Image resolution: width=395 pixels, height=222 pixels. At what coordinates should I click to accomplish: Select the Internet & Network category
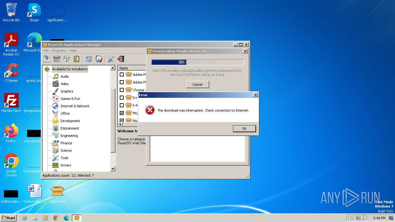click(x=75, y=106)
